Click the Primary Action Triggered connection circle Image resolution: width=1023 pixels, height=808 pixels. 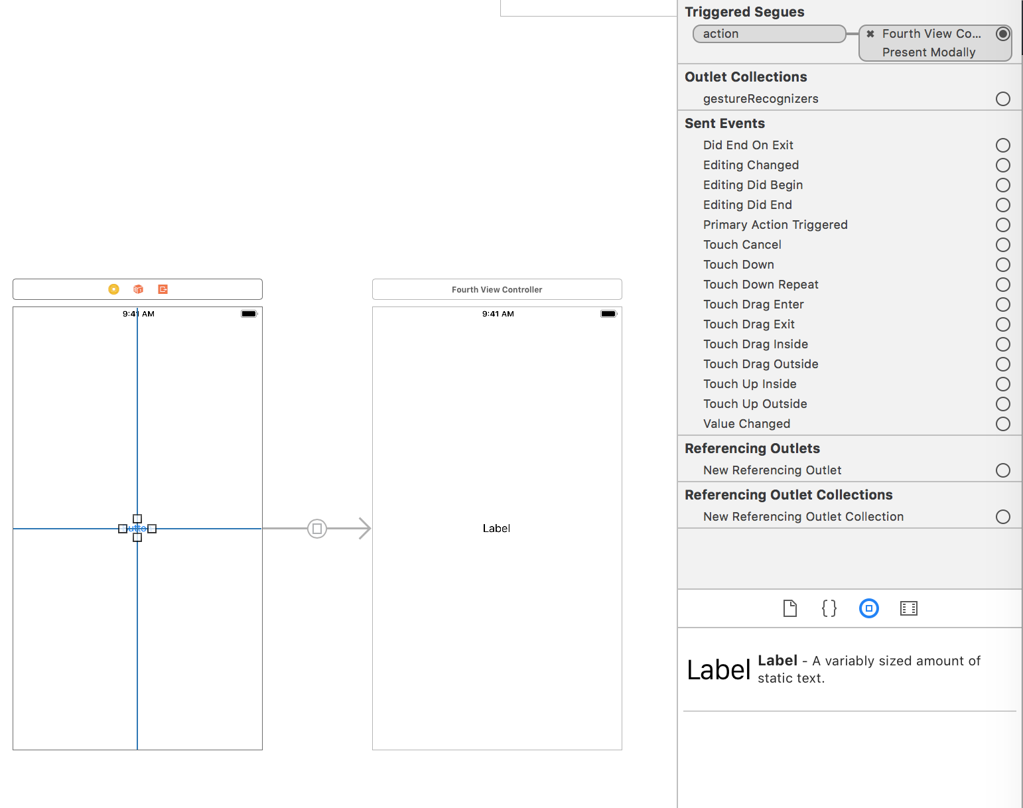(1002, 225)
